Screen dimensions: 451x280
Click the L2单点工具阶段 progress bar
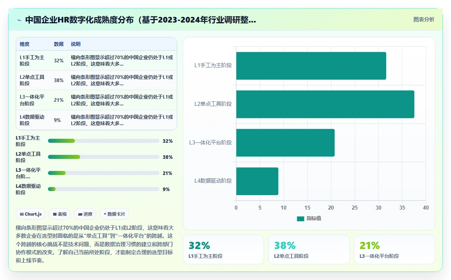[103, 157]
